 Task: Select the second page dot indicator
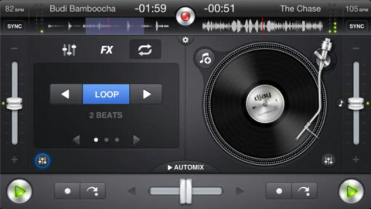click(107, 140)
